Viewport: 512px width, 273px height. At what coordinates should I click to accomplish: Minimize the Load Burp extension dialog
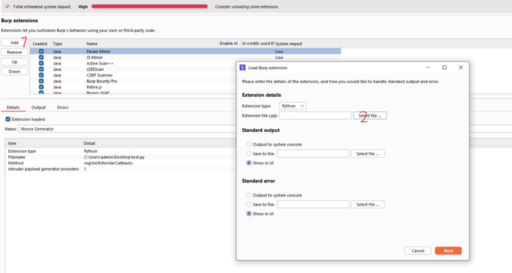point(428,67)
